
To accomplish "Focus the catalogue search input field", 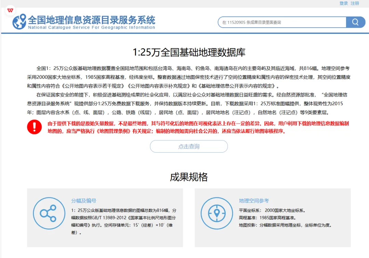I will click(282, 22).
